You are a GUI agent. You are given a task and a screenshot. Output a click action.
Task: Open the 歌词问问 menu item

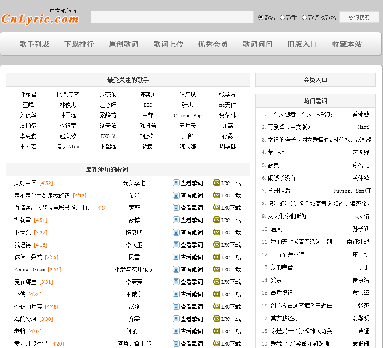coord(258,44)
